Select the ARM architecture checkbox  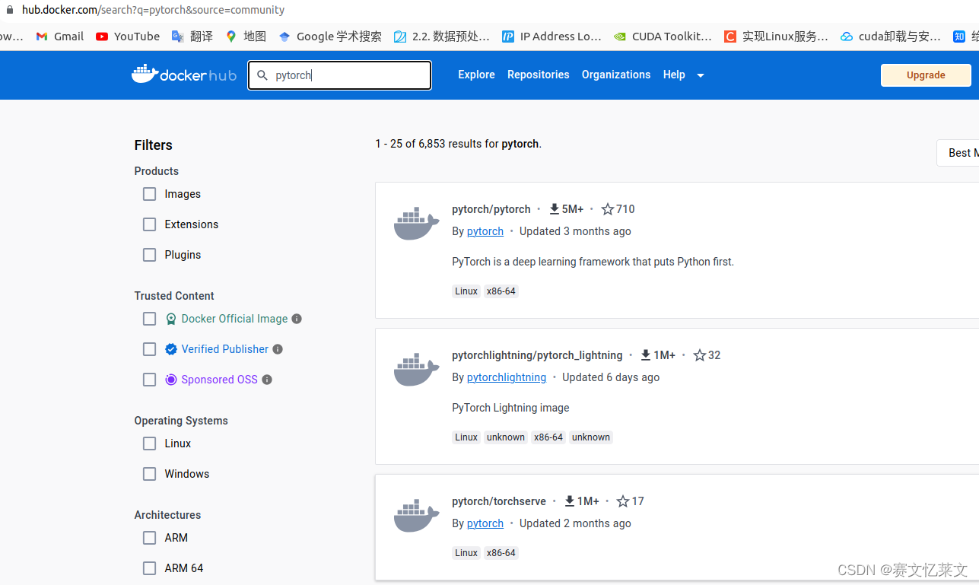[x=150, y=538]
